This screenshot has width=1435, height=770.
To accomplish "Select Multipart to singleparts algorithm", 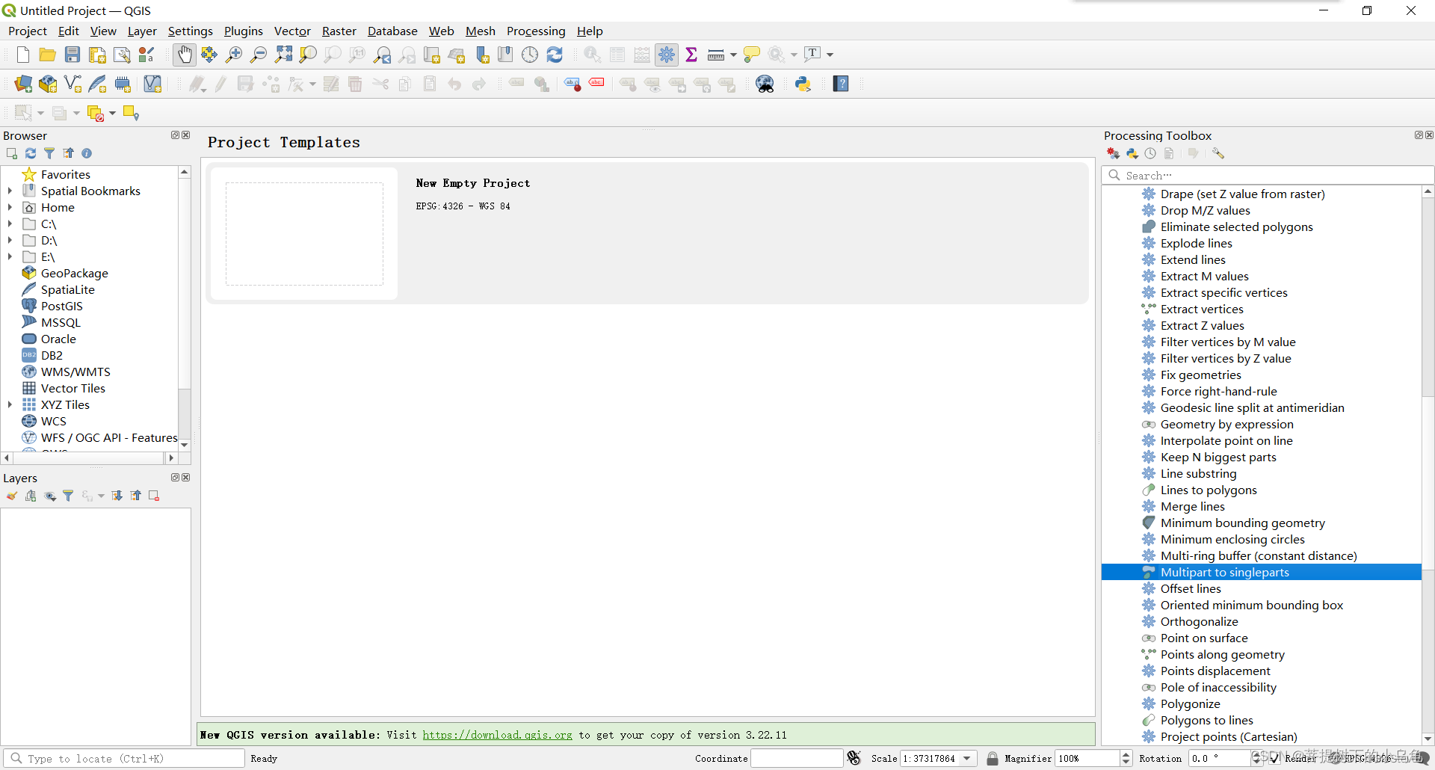I will tap(1262, 572).
